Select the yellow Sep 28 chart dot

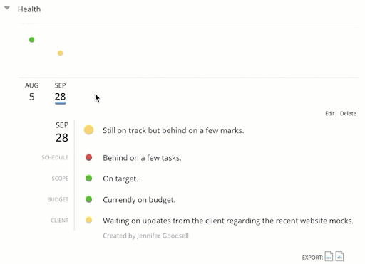coord(60,53)
